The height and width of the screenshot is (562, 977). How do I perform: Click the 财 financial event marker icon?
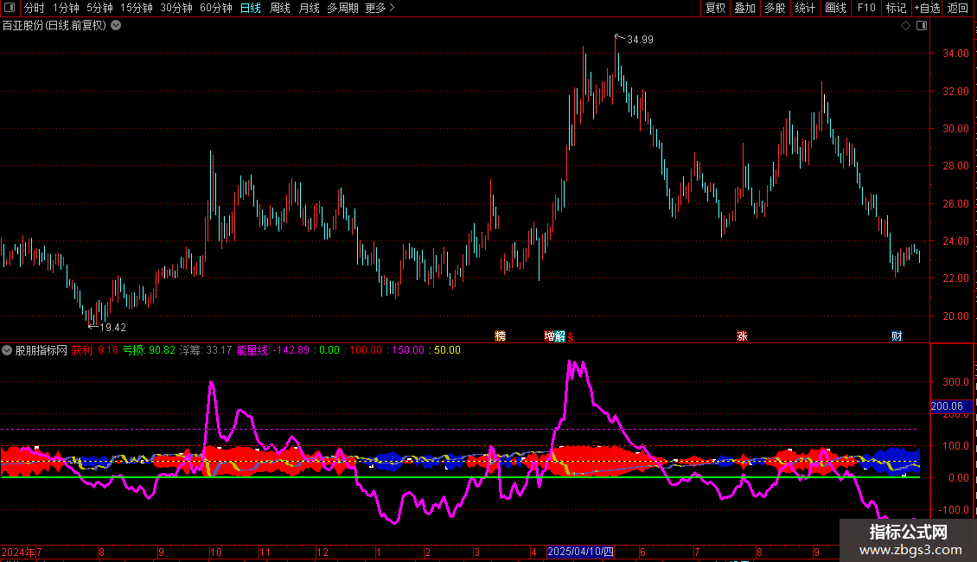pyautogui.click(x=897, y=336)
